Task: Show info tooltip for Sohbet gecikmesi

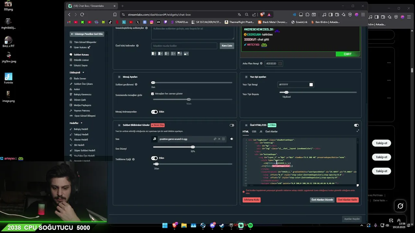Action: point(136,84)
